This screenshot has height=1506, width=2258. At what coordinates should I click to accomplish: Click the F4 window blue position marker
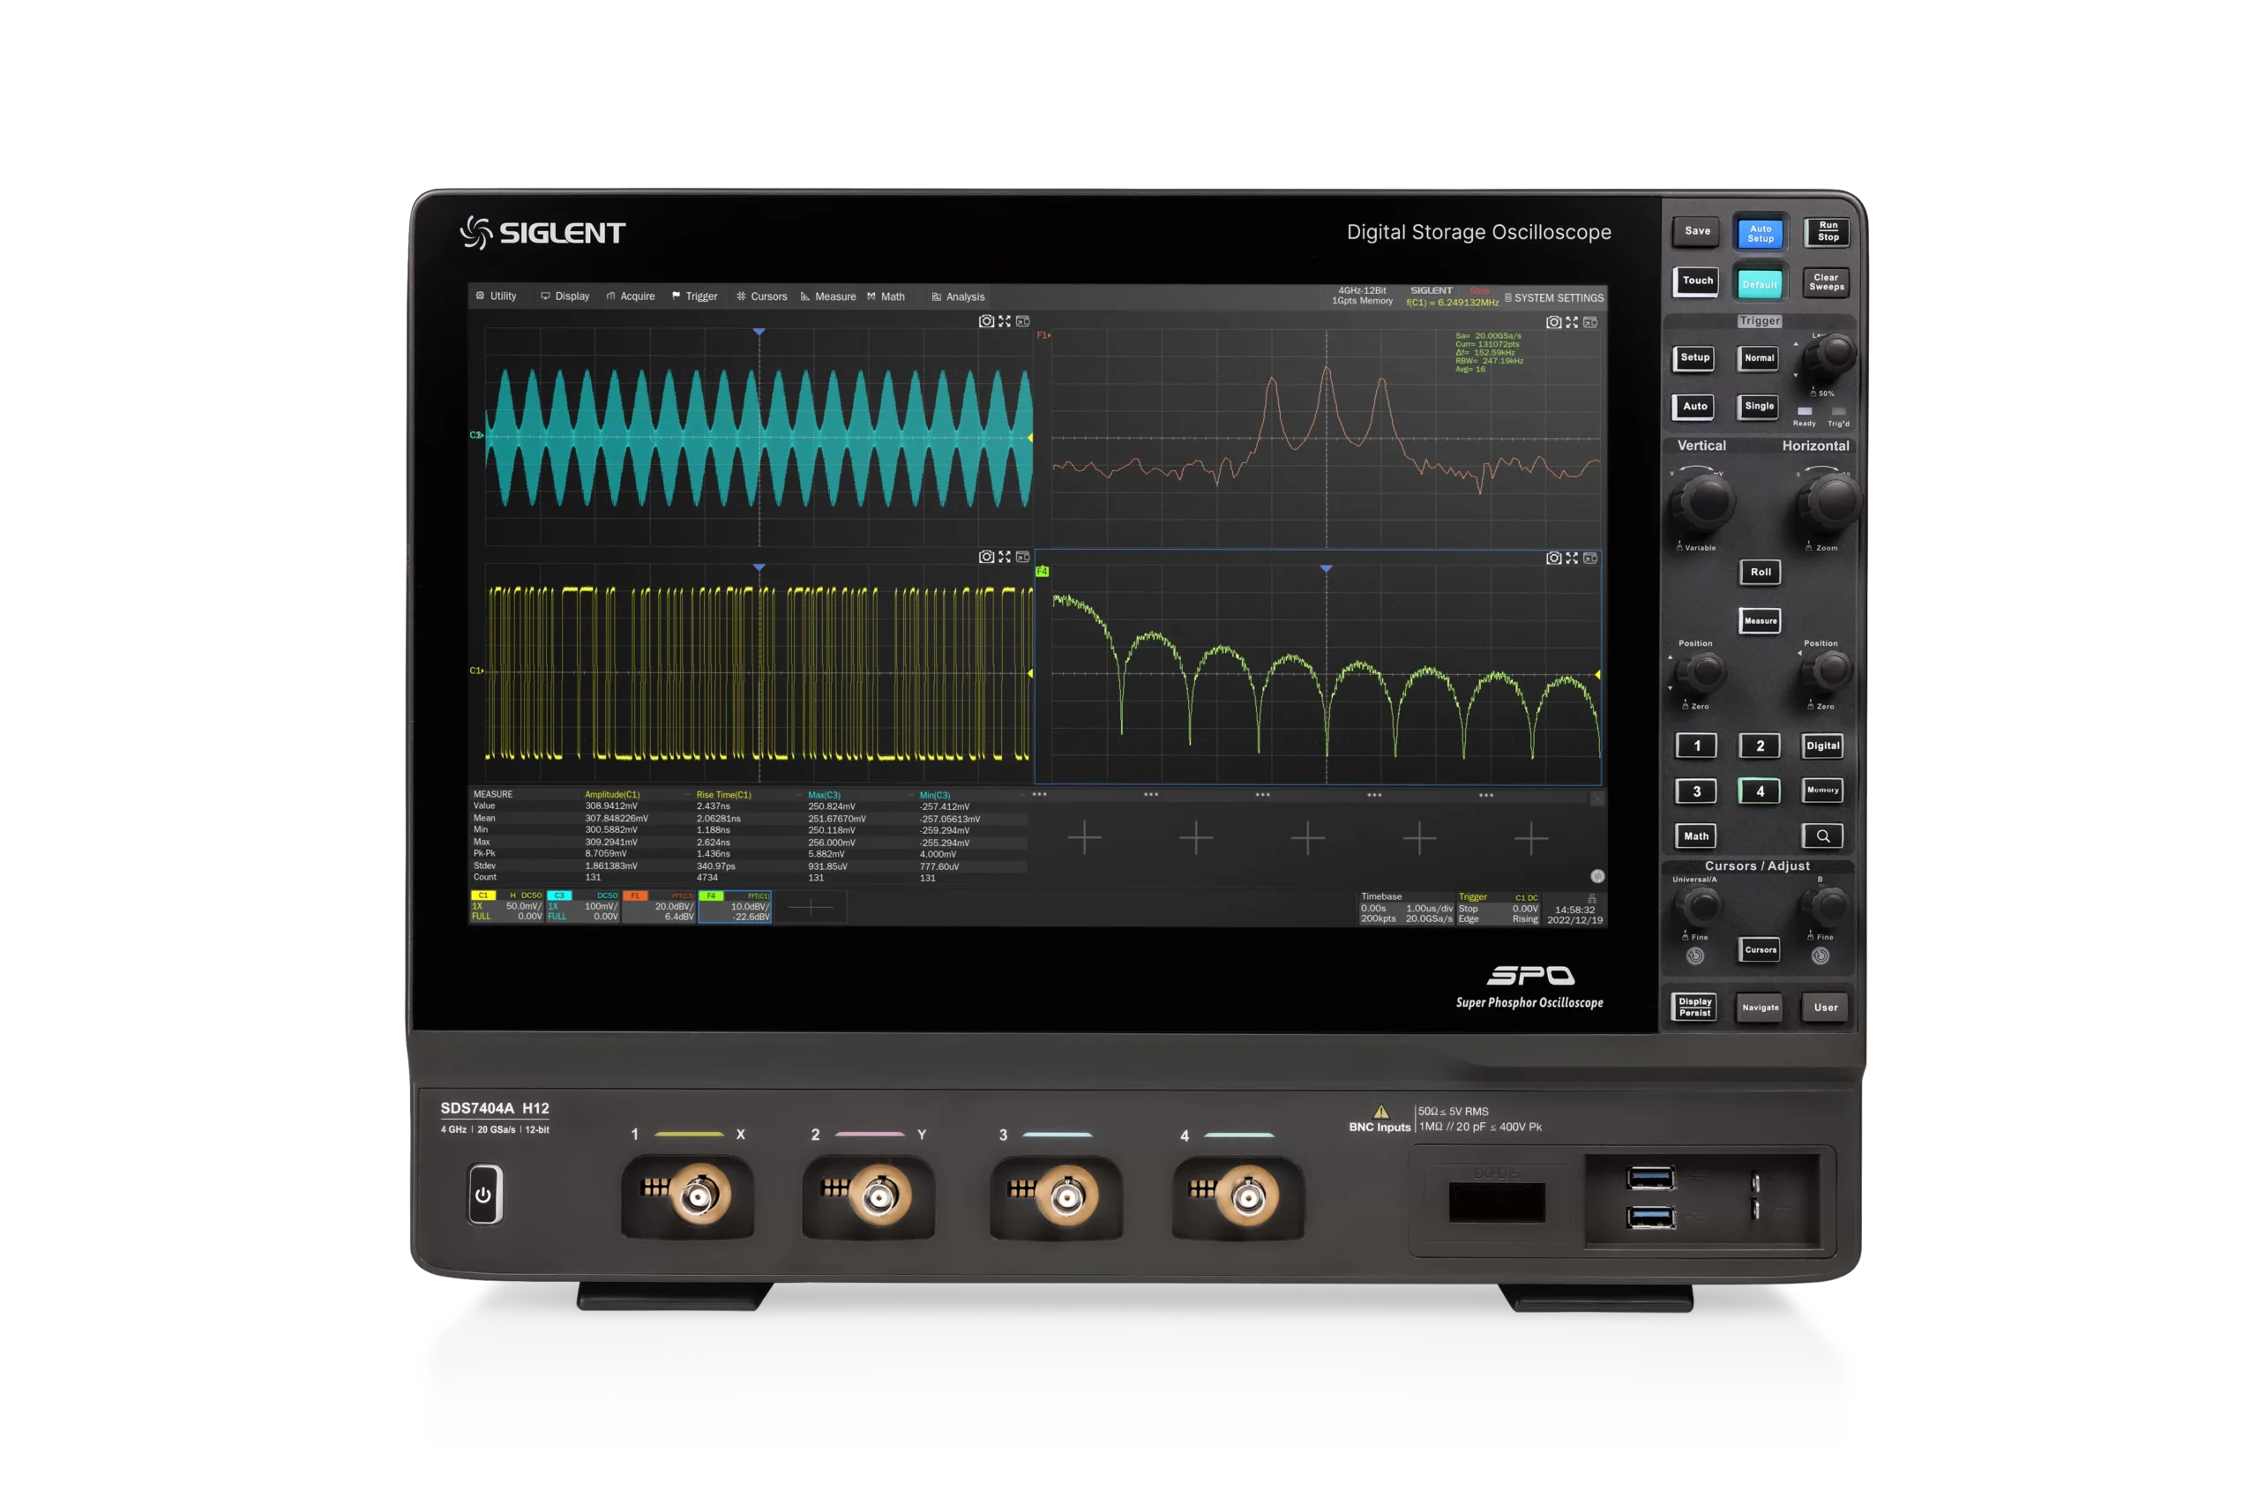[1326, 568]
